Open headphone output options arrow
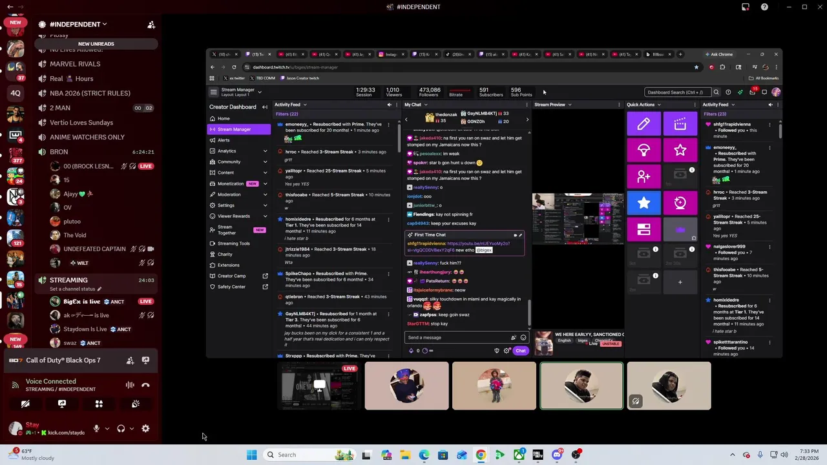The height and width of the screenshot is (465, 827). (131, 428)
